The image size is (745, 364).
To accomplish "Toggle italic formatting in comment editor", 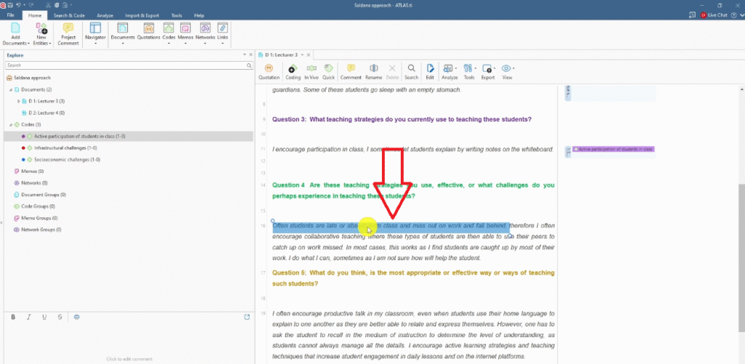I will click(x=28, y=317).
